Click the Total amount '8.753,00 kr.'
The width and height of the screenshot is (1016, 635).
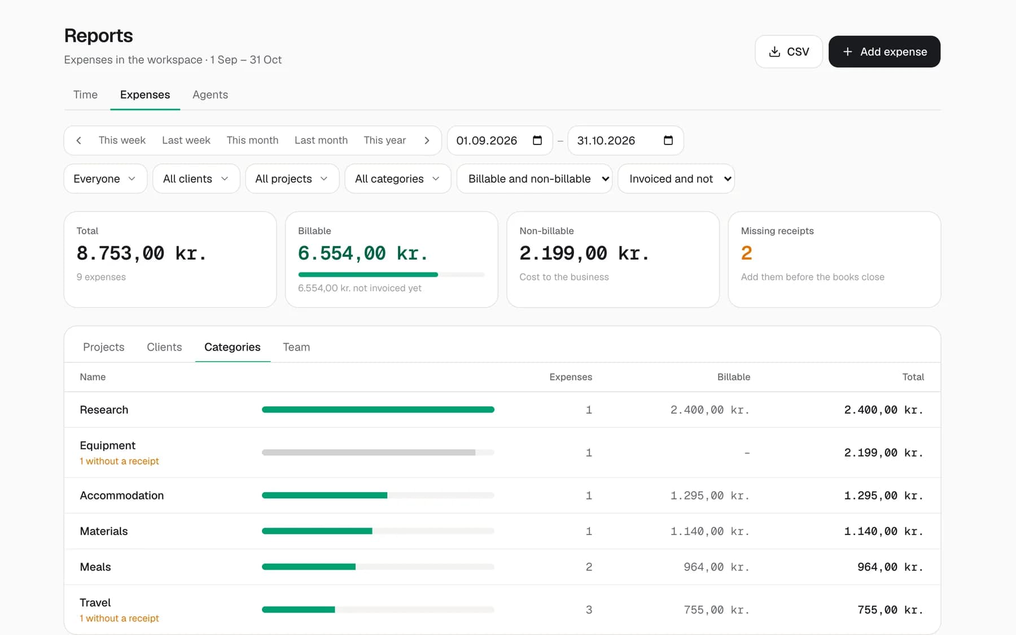pyautogui.click(x=142, y=253)
